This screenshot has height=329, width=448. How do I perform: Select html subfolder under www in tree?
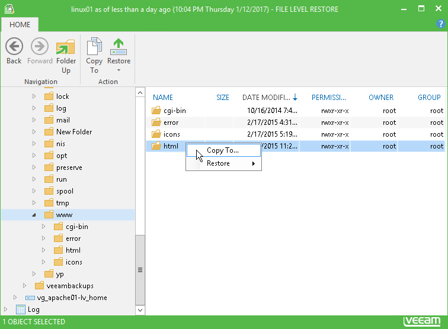[x=73, y=250]
